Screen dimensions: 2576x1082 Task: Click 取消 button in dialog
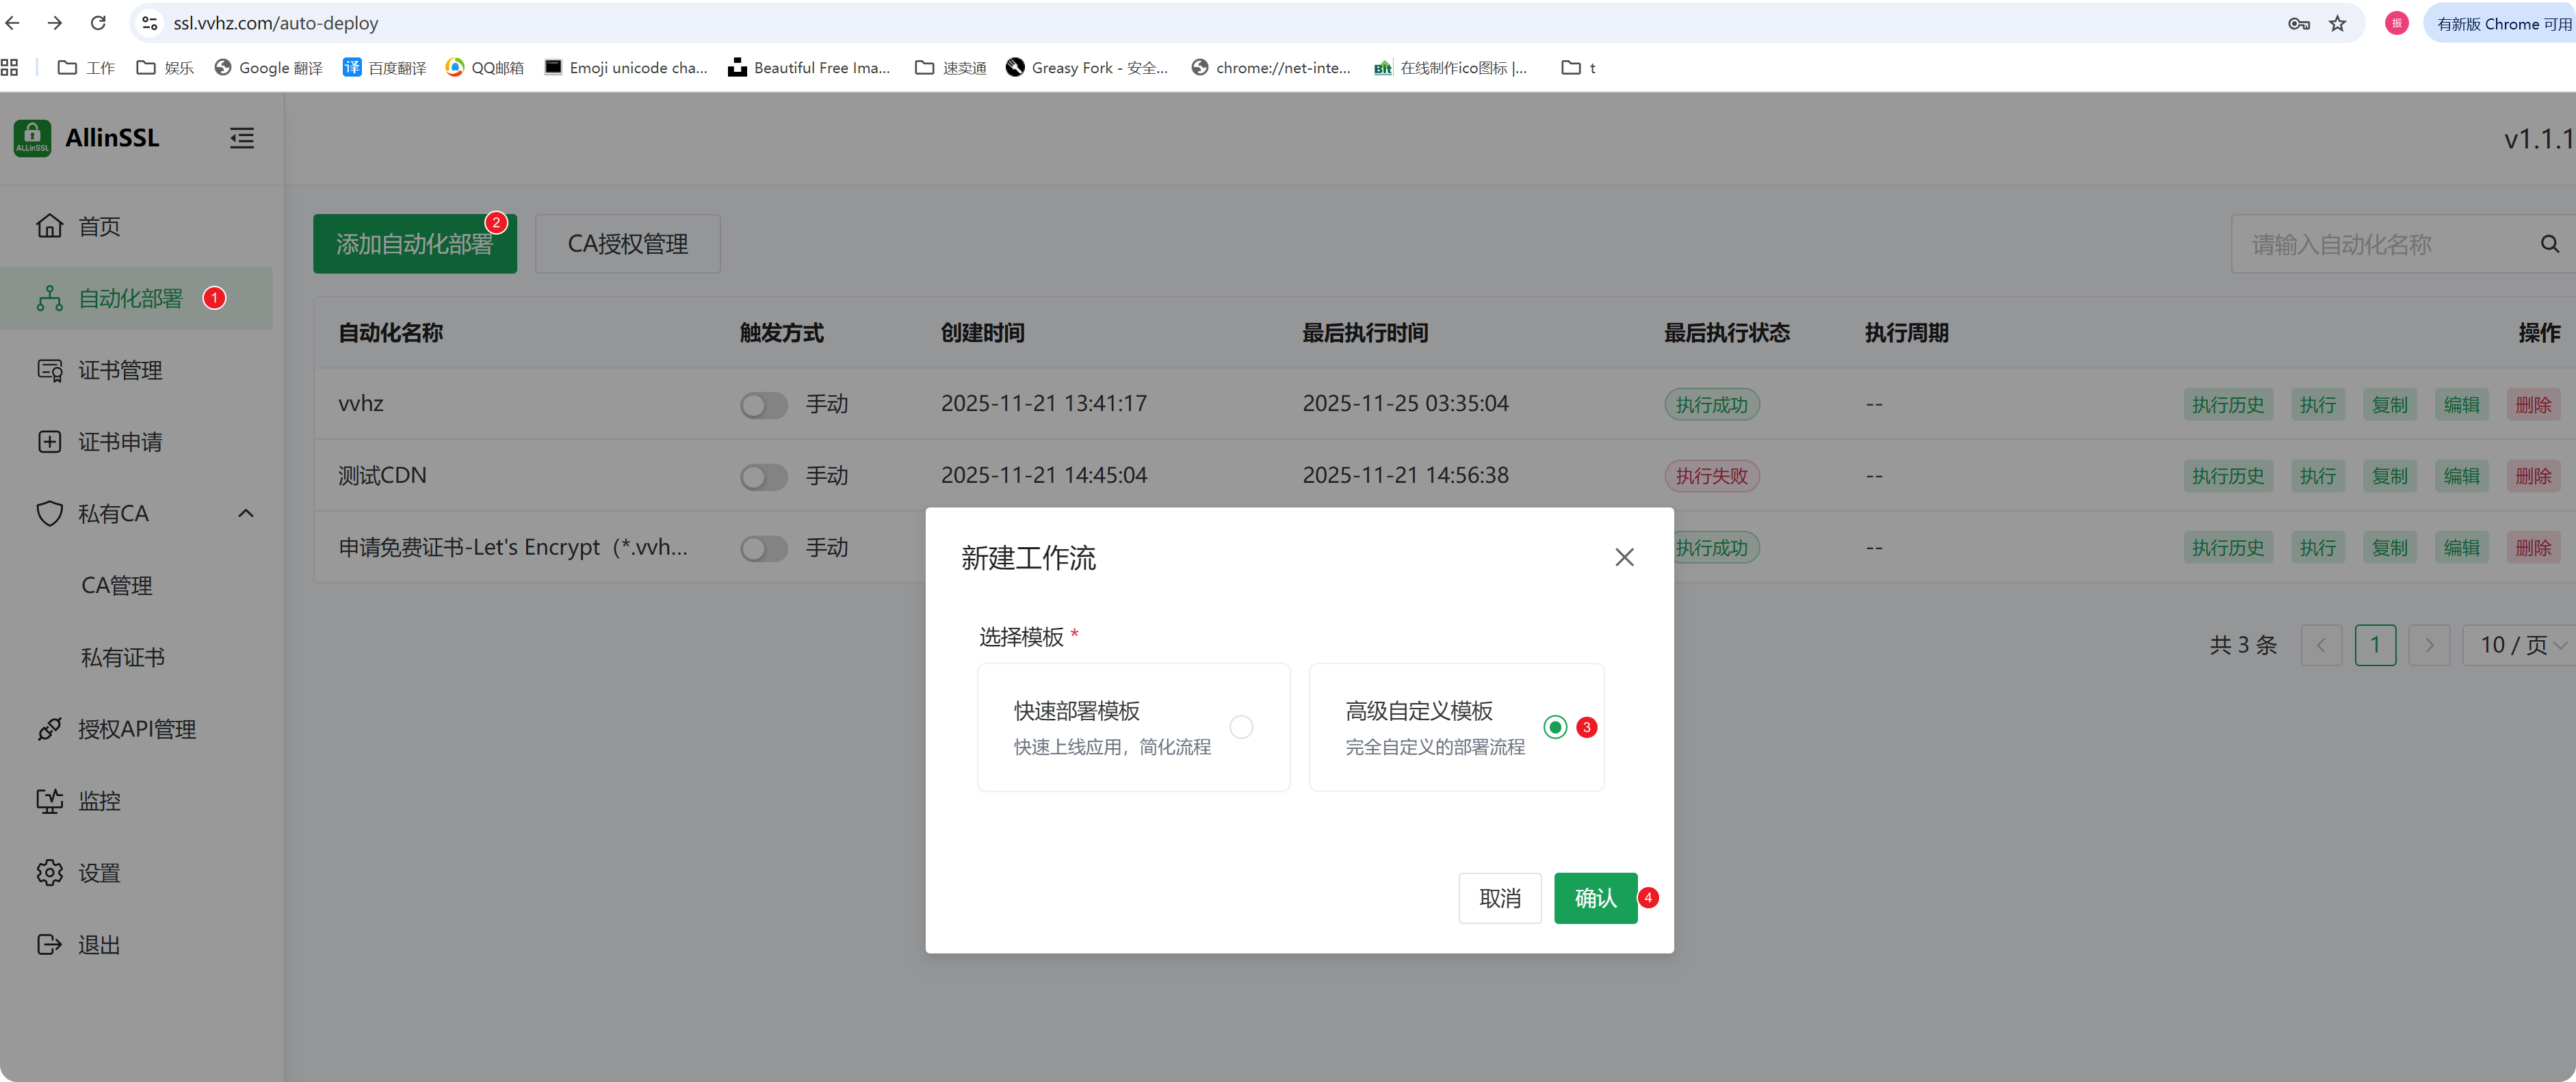1499,898
